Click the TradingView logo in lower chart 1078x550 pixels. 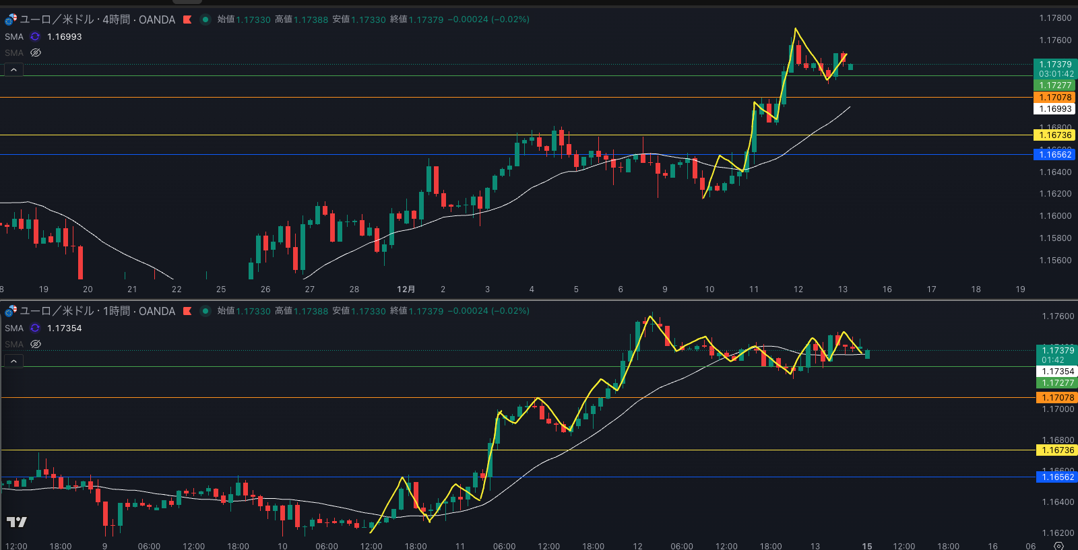17,522
